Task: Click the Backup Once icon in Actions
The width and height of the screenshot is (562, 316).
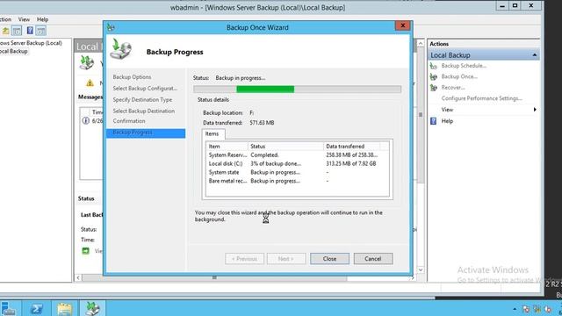Action: [433, 76]
